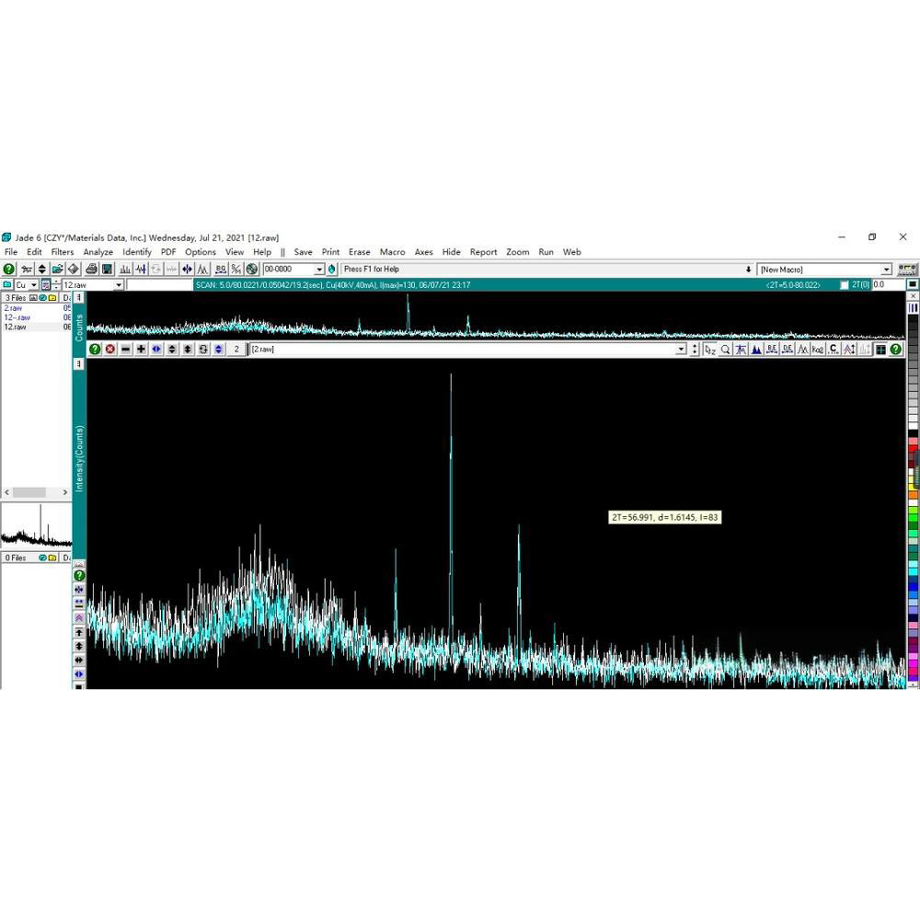Open the Identify menu
This screenshot has width=920, height=920.
[x=137, y=252]
